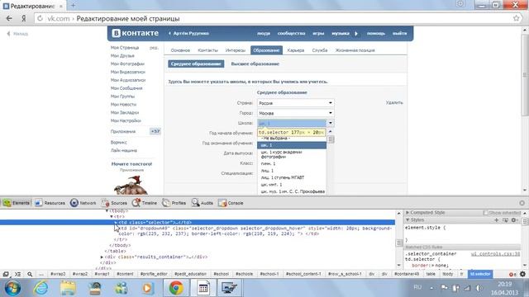The image size is (529, 297).
Task: Open the ui_controls.css source link
Action: 495,254
